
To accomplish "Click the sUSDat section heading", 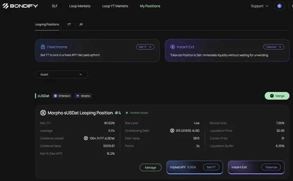I will [x=44, y=96].
